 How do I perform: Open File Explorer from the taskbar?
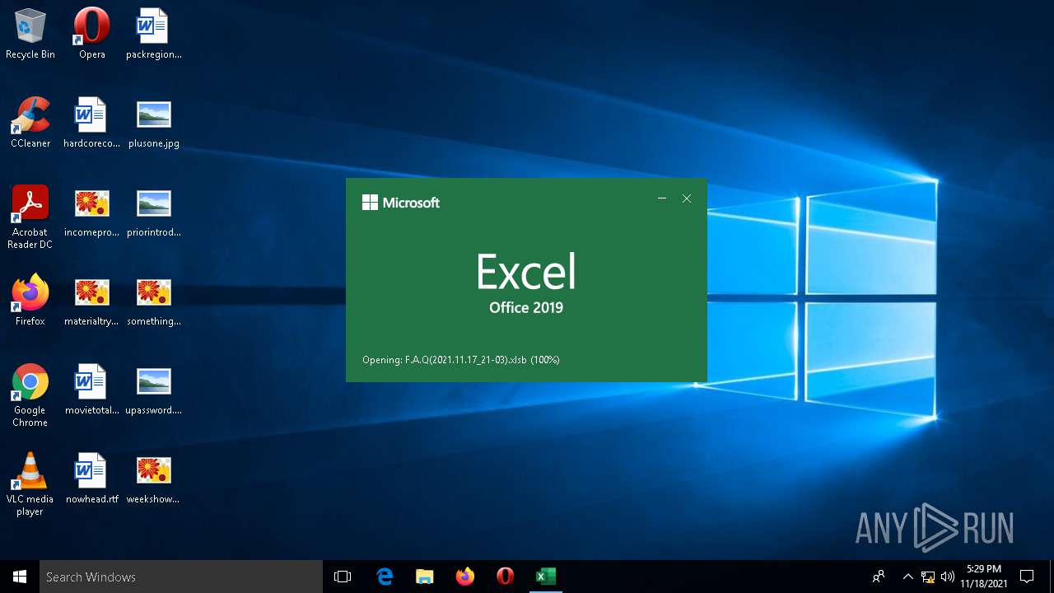(425, 577)
